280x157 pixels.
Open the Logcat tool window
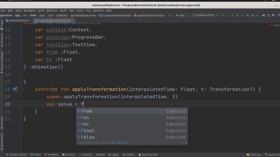[x=113, y=155]
